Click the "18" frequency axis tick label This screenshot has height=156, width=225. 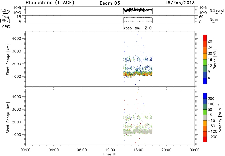[x=19, y=17]
